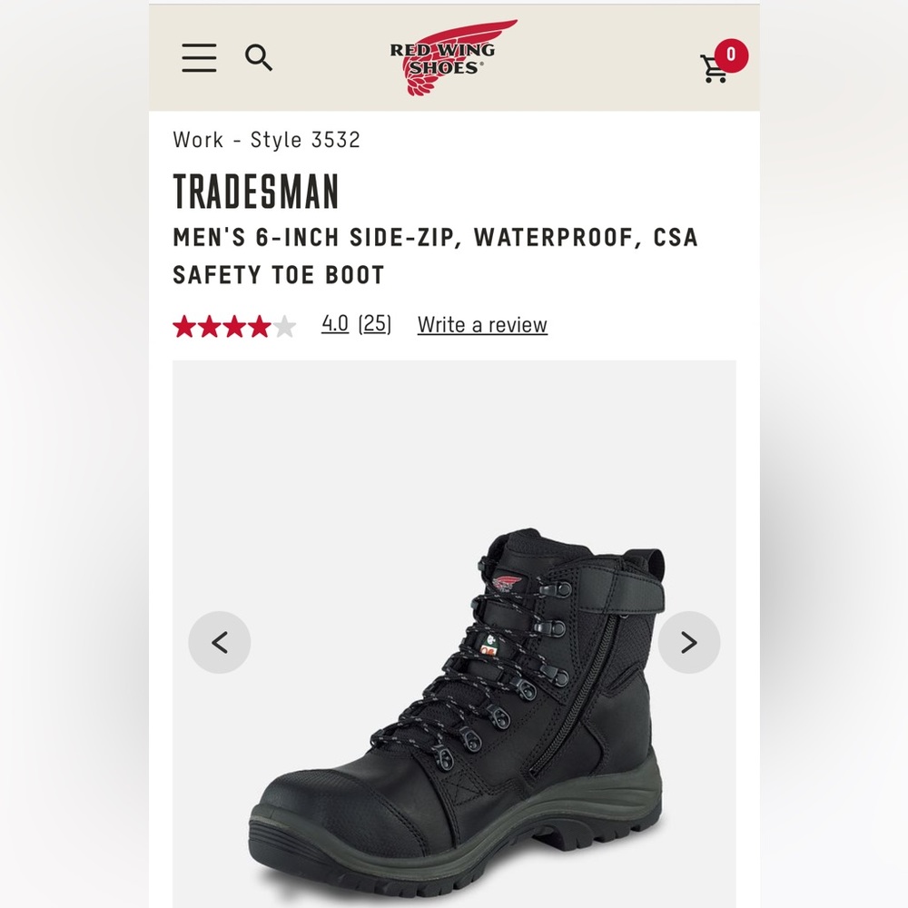Open the 4.0 rating link
908x908 pixels.
[335, 323]
